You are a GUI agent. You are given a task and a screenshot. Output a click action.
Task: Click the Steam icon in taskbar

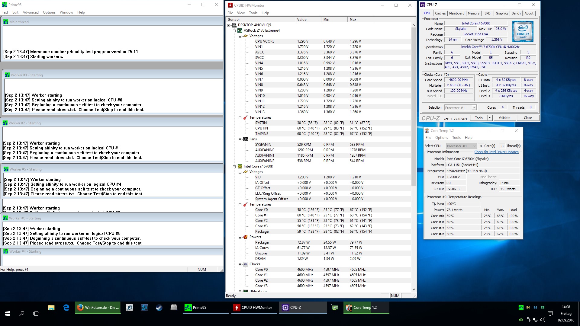tap(159, 308)
